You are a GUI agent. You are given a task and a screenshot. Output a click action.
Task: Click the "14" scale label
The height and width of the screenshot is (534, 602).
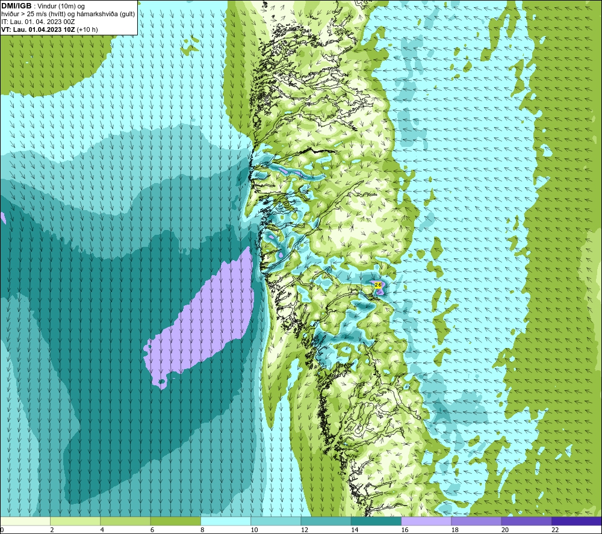355,530
